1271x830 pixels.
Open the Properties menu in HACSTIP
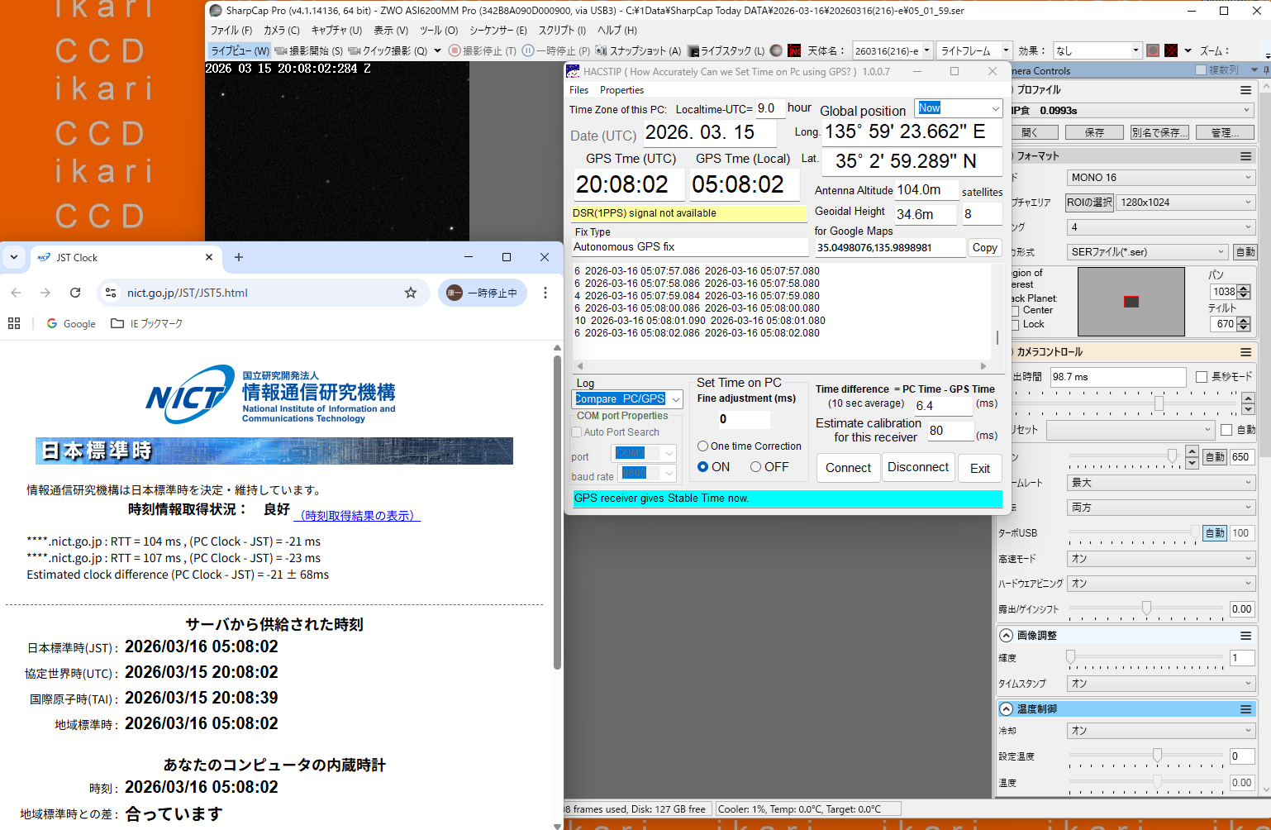pyautogui.click(x=621, y=90)
